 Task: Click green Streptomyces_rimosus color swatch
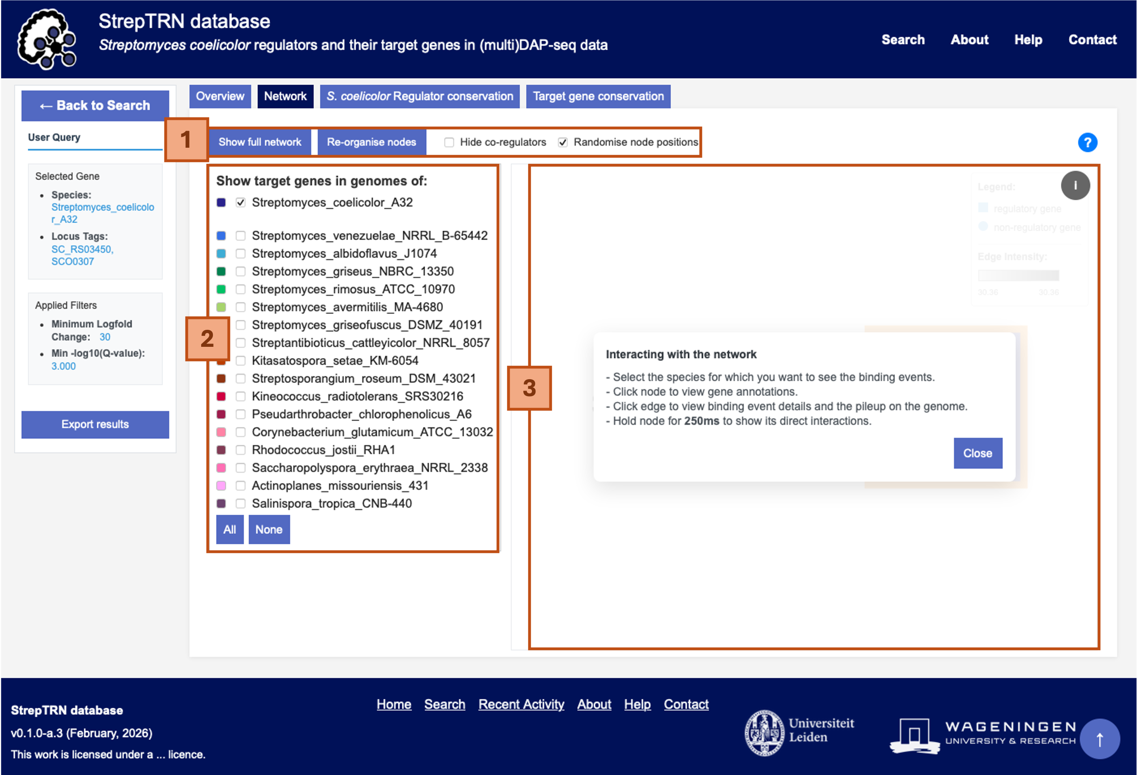(221, 289)
